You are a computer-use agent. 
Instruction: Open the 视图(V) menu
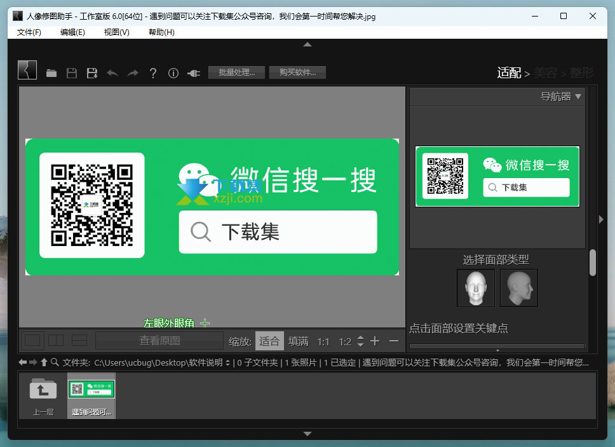click(x=116, y=32)
